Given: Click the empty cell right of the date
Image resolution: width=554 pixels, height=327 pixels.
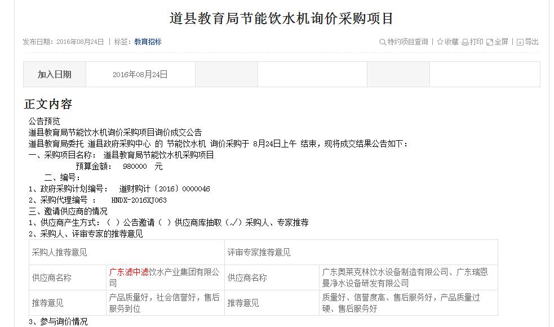Looking at the screenshot, I should pos(228,74).
